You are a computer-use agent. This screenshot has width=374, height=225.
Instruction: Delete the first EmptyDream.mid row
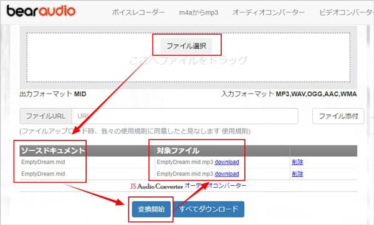pyautogui.click(x=297, y=162)
